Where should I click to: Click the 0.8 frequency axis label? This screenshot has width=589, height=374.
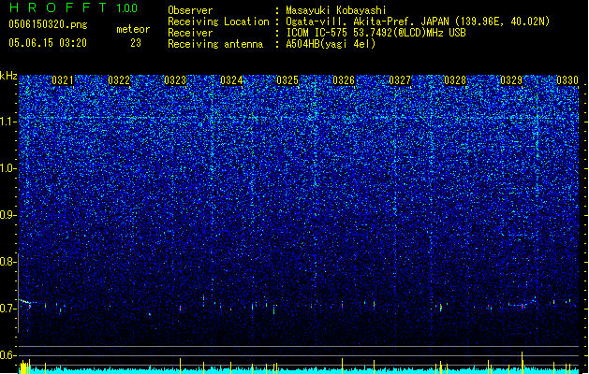click(x=8, y=262)
